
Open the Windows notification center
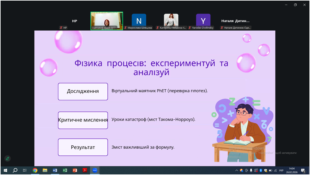303,170
